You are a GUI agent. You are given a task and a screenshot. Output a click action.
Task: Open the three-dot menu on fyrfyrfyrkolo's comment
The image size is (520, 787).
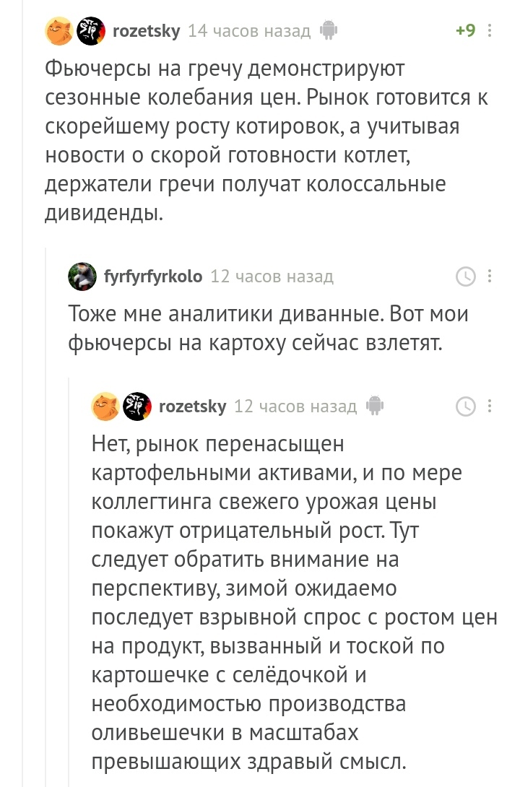pyautogui.click(x=490, y=277)
